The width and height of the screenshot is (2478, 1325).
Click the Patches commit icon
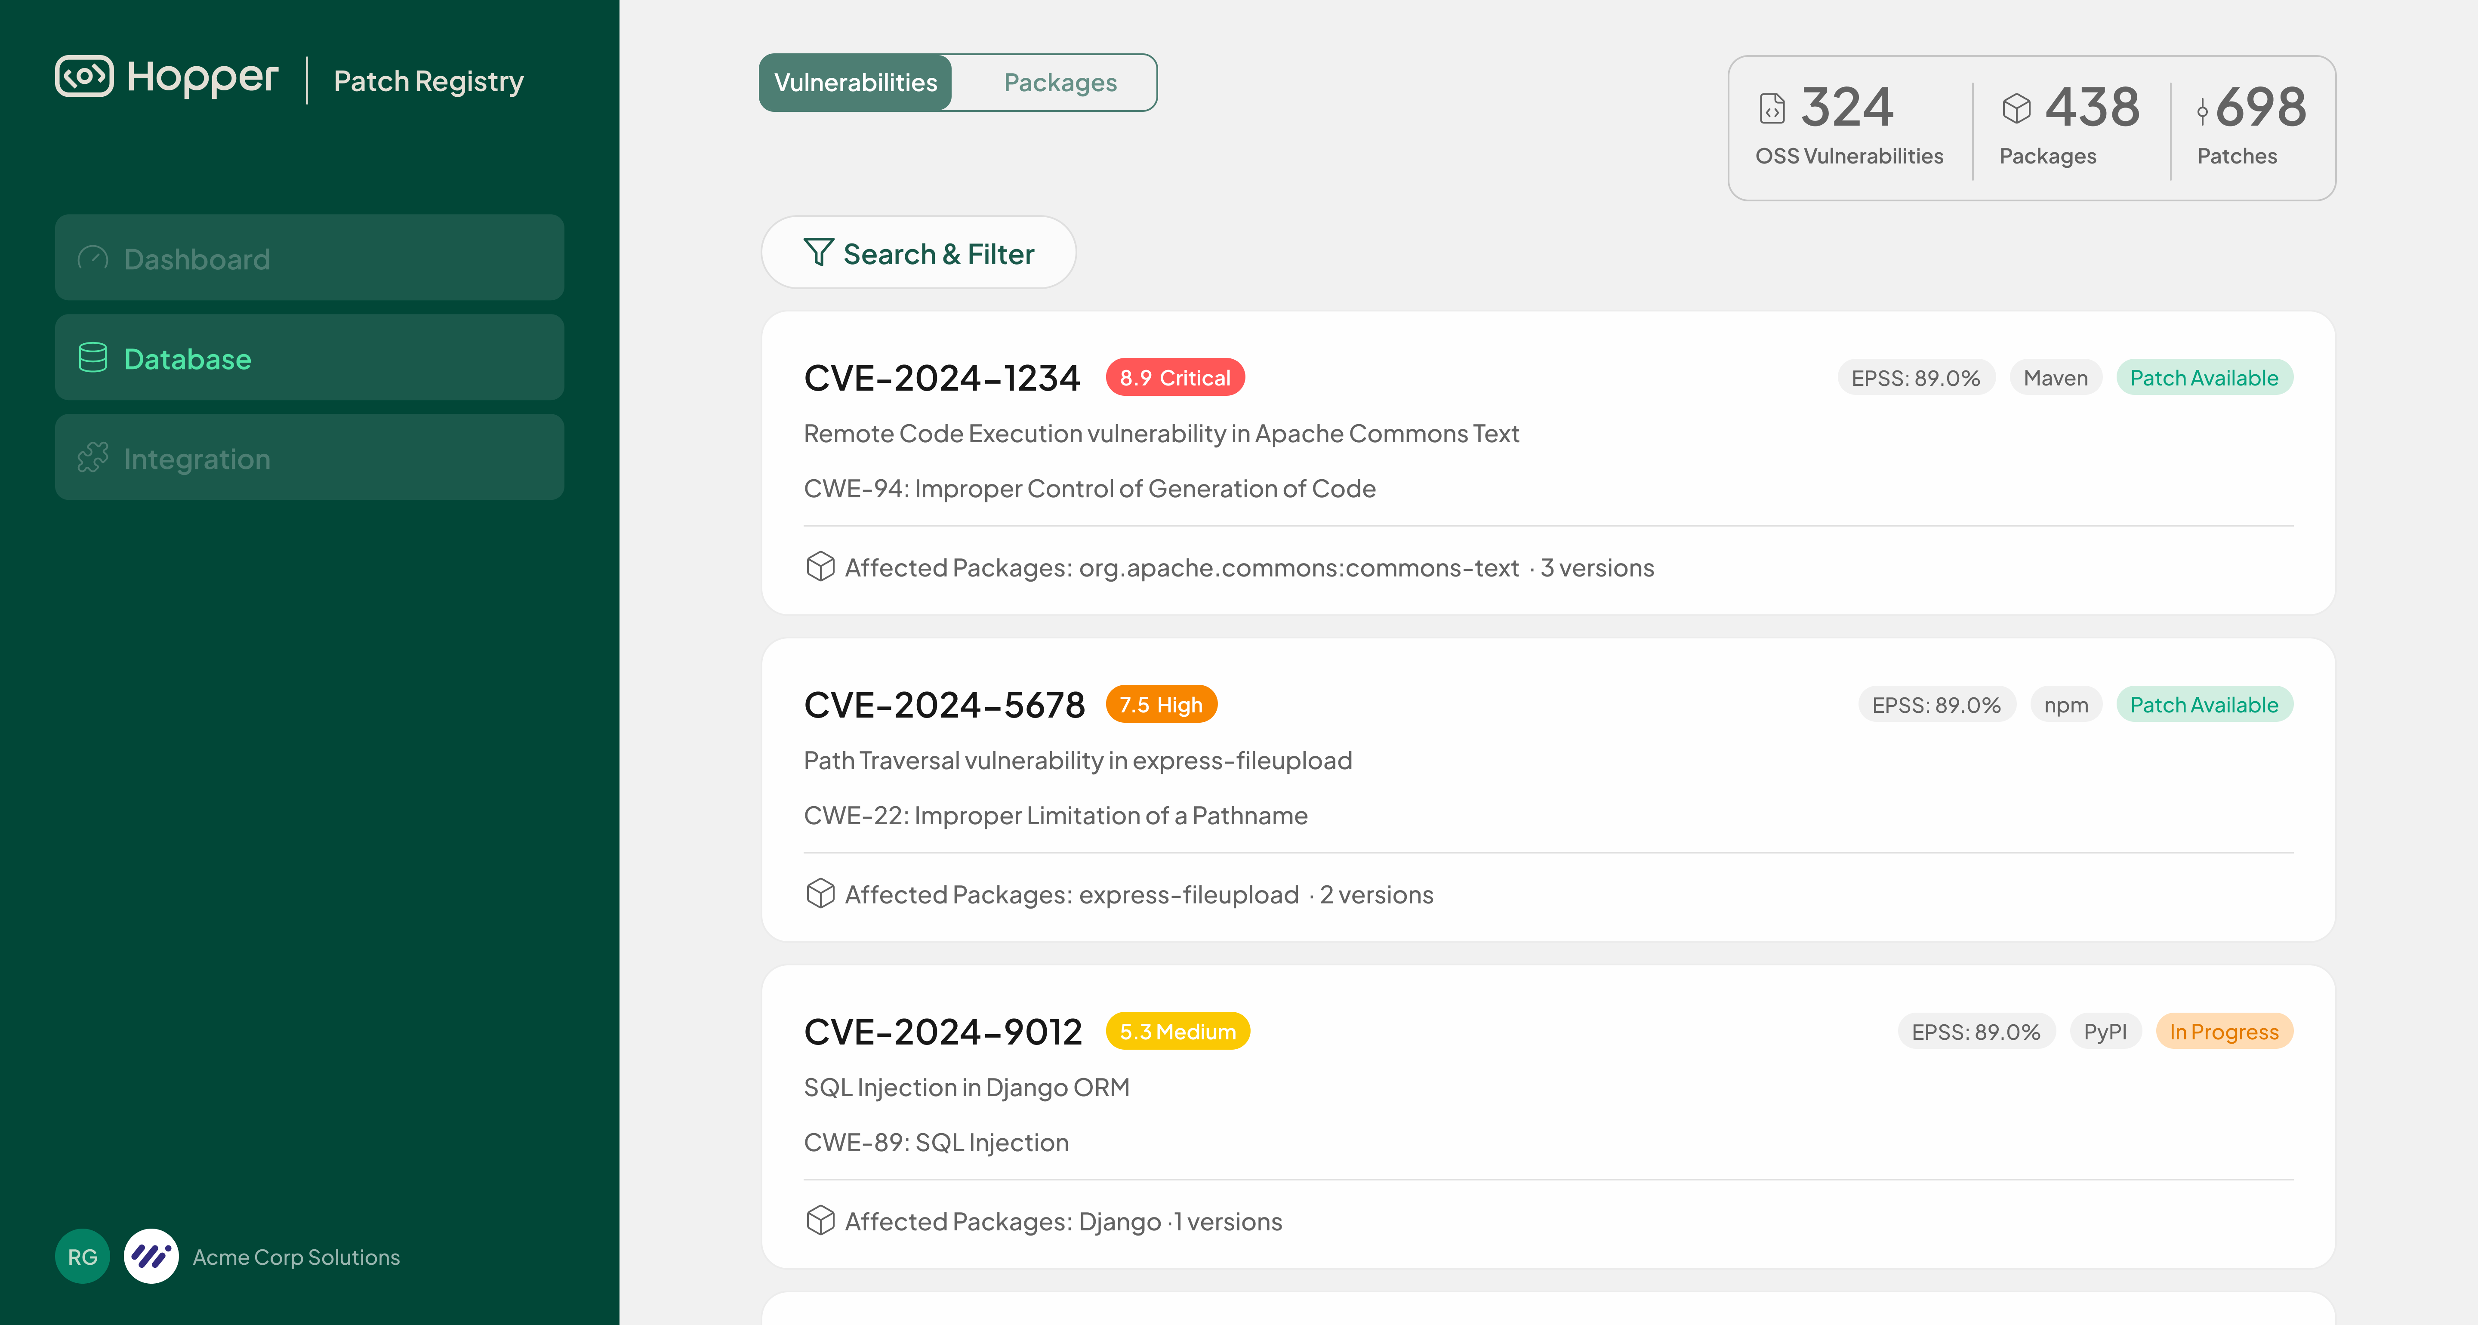(x=2202, y=111)
